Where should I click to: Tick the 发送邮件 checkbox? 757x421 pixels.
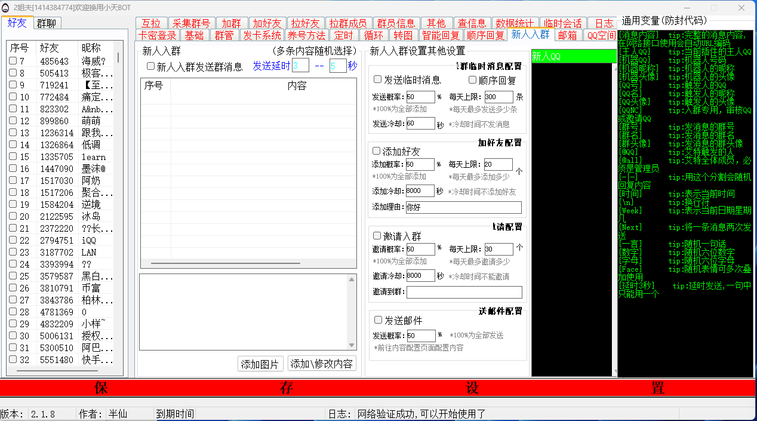click(x=378, y=320)
